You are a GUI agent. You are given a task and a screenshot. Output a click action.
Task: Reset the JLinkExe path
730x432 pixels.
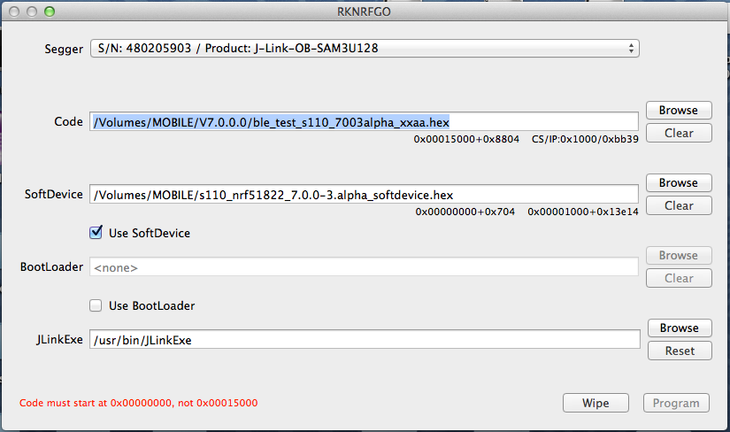click(x=680, y=351)
